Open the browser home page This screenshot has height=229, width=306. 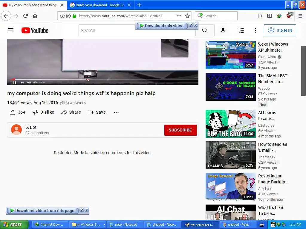(35, 16)
